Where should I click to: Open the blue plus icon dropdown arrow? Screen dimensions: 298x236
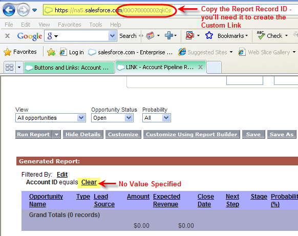point(176,35)
